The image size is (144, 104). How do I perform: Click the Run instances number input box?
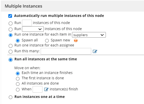27,23
